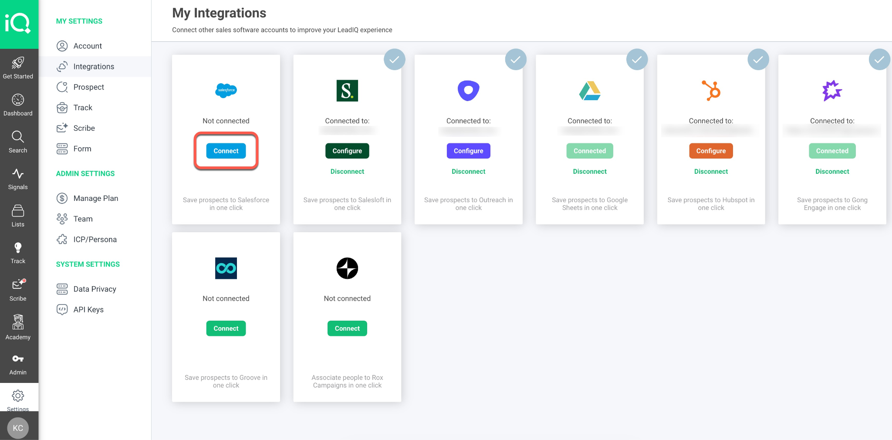The image size is (892, 440).
Task: Disconnect the Google Sheets integration
Action: point(590,172)
